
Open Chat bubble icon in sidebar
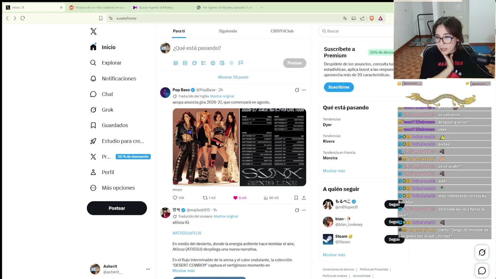point(93,94)
